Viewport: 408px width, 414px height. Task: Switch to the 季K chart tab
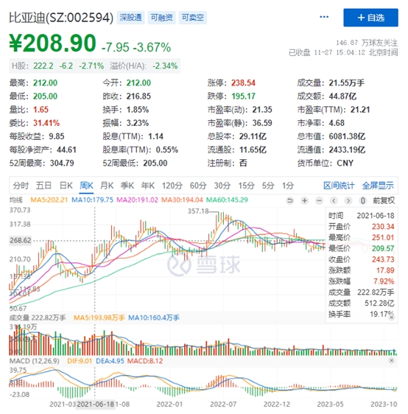127,186
